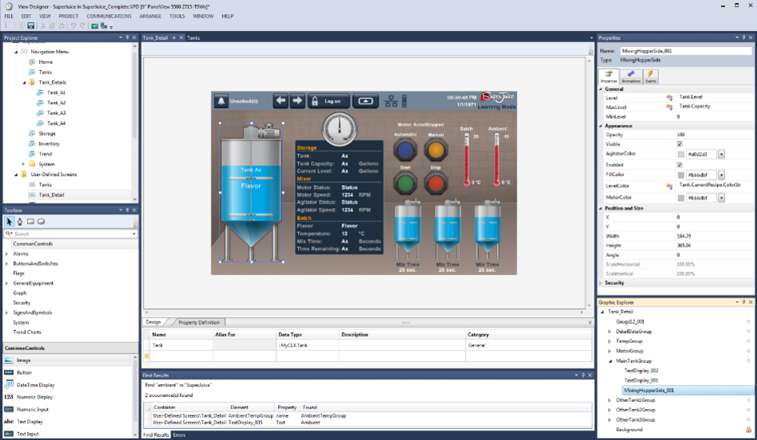The image size is (757, 440).
Task: Open the MotorColor dropdown arrow
Action: (x=722, y=197)
